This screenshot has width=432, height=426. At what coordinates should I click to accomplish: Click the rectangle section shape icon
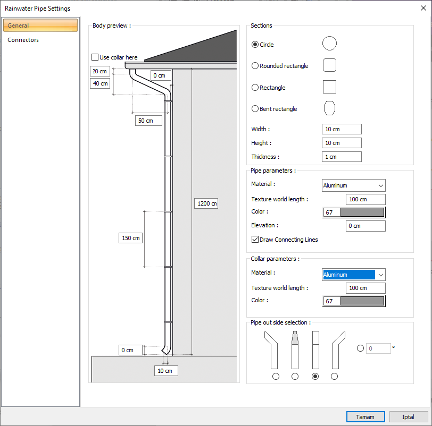pos(329,87)
